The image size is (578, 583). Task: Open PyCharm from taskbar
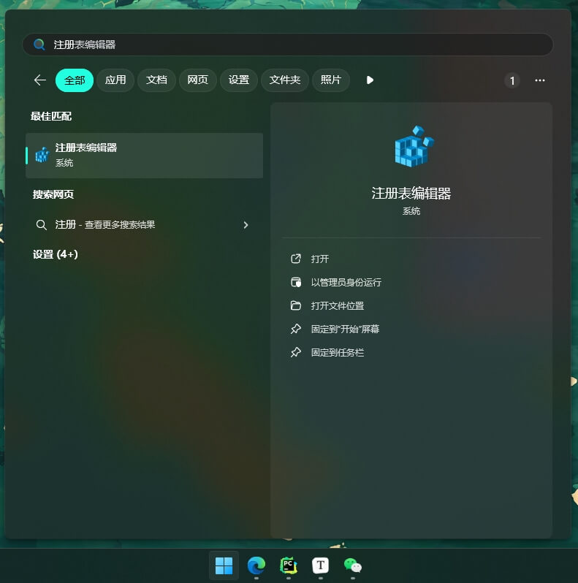tap(288, 565)
